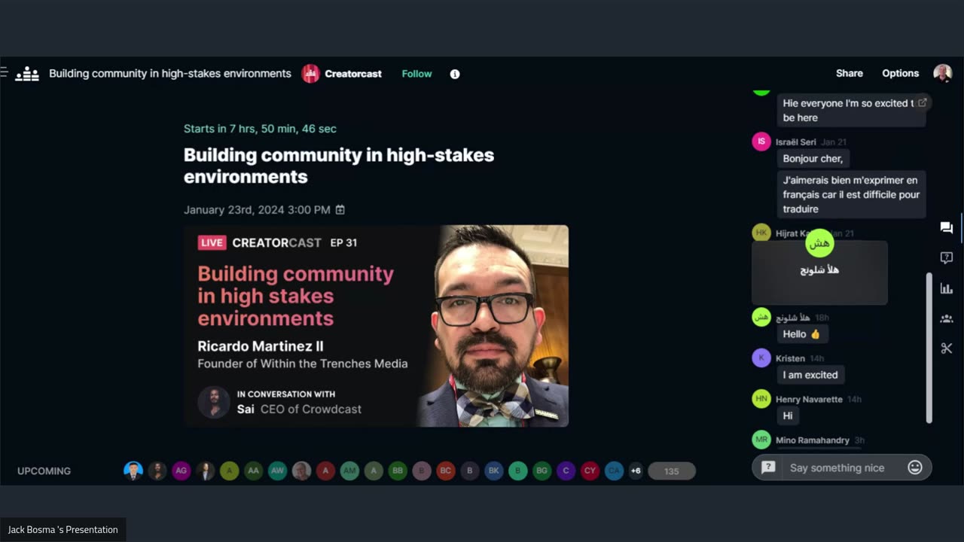This screenshot has height=542, width=964.
Task: Click Kristen's name in chat
Action: pos(790,358)
